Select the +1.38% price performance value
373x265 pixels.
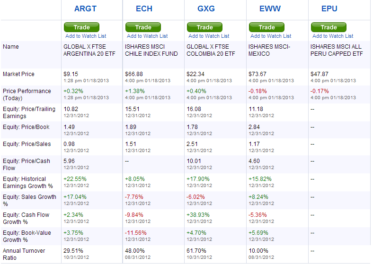135,91
